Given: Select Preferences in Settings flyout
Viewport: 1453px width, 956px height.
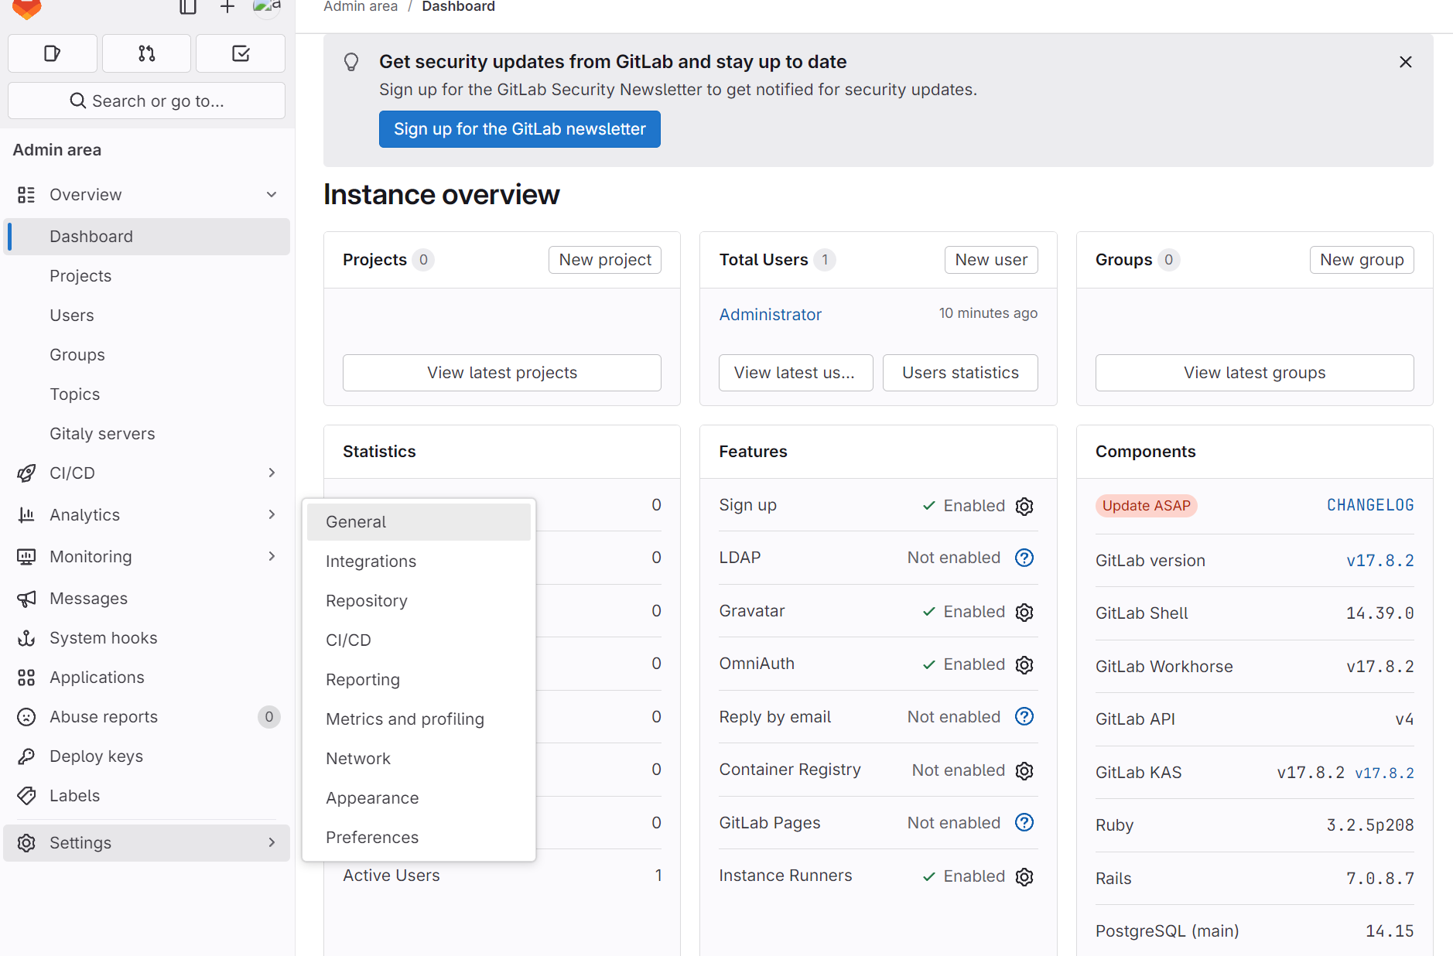Looking at the screenshot, I should tap(419, 838).
